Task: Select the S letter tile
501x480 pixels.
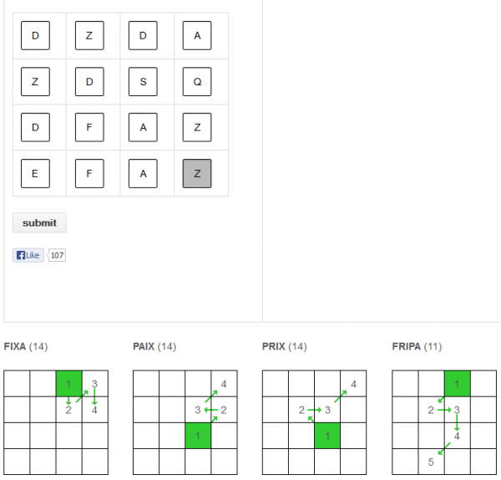Action: [x=143, y=82]
